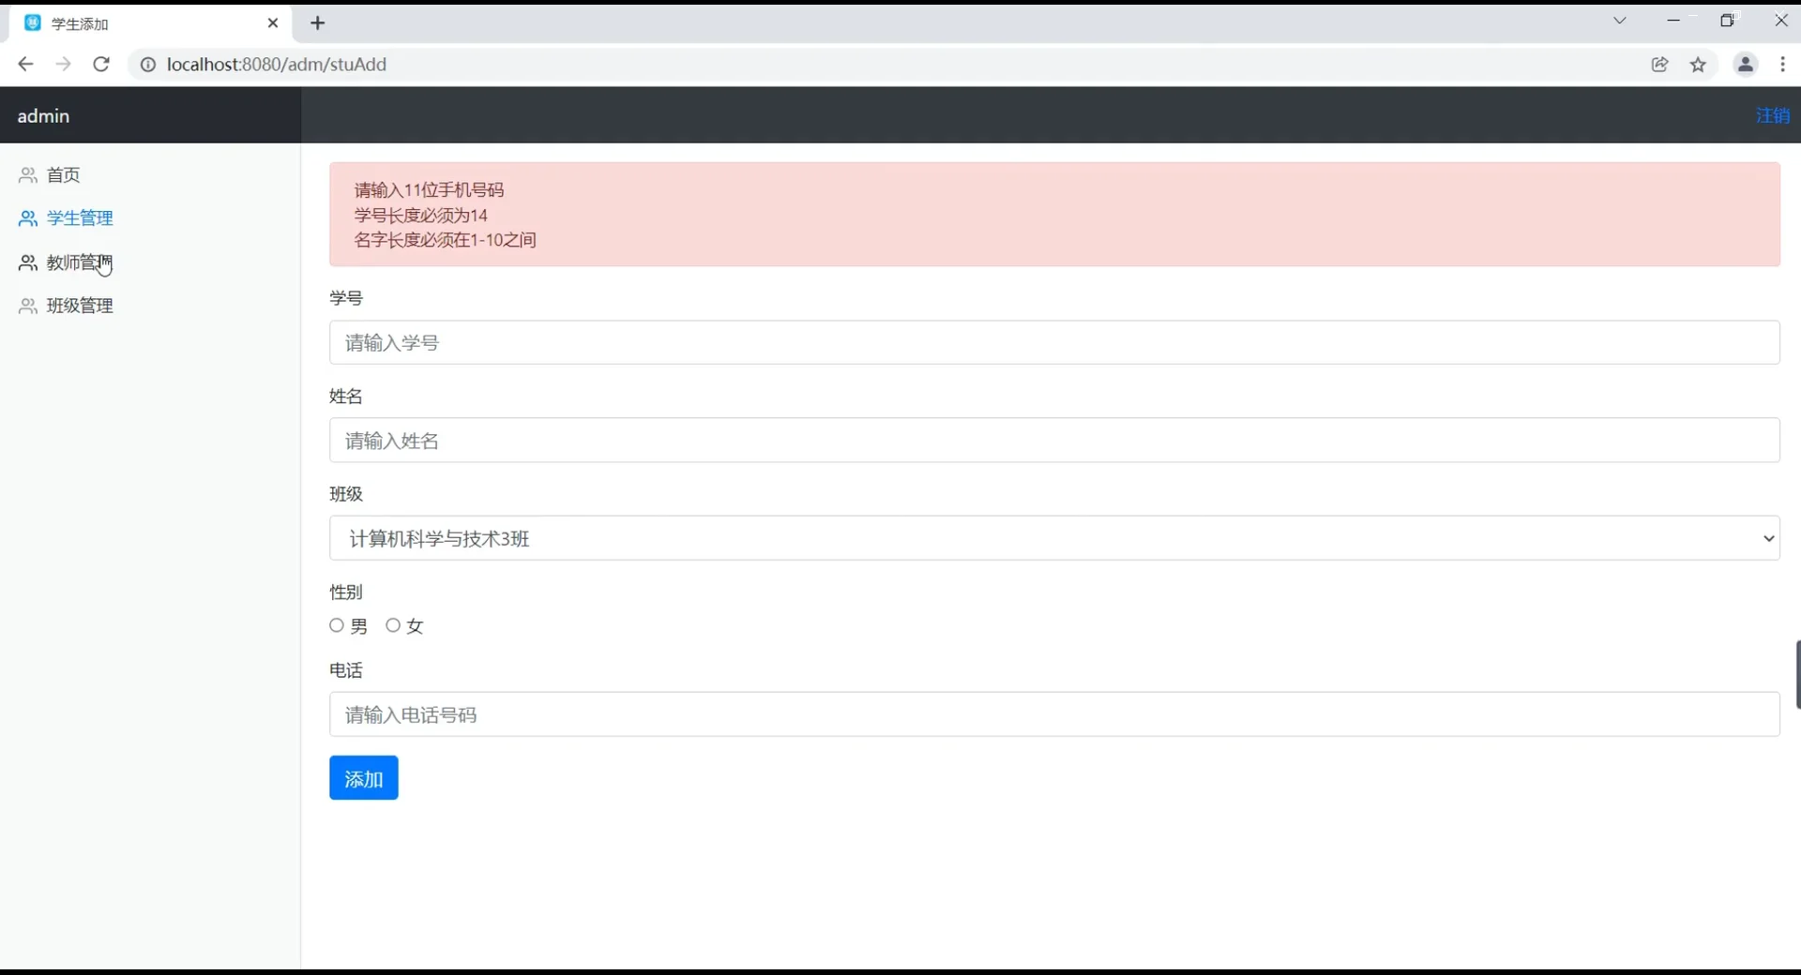
Task: Go forward in browser history
Action: pos(63,64)
